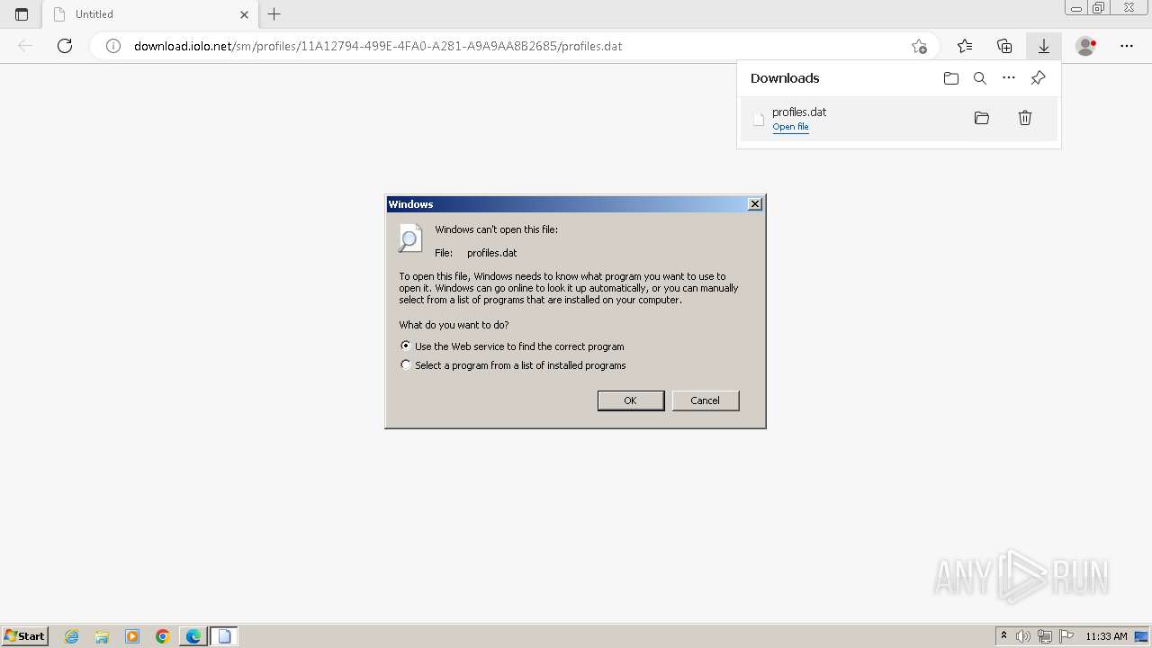Cancel the Windows dialog
This screenshot has width=1152, height=648.
pyautogui.click(x=706, y=400)
